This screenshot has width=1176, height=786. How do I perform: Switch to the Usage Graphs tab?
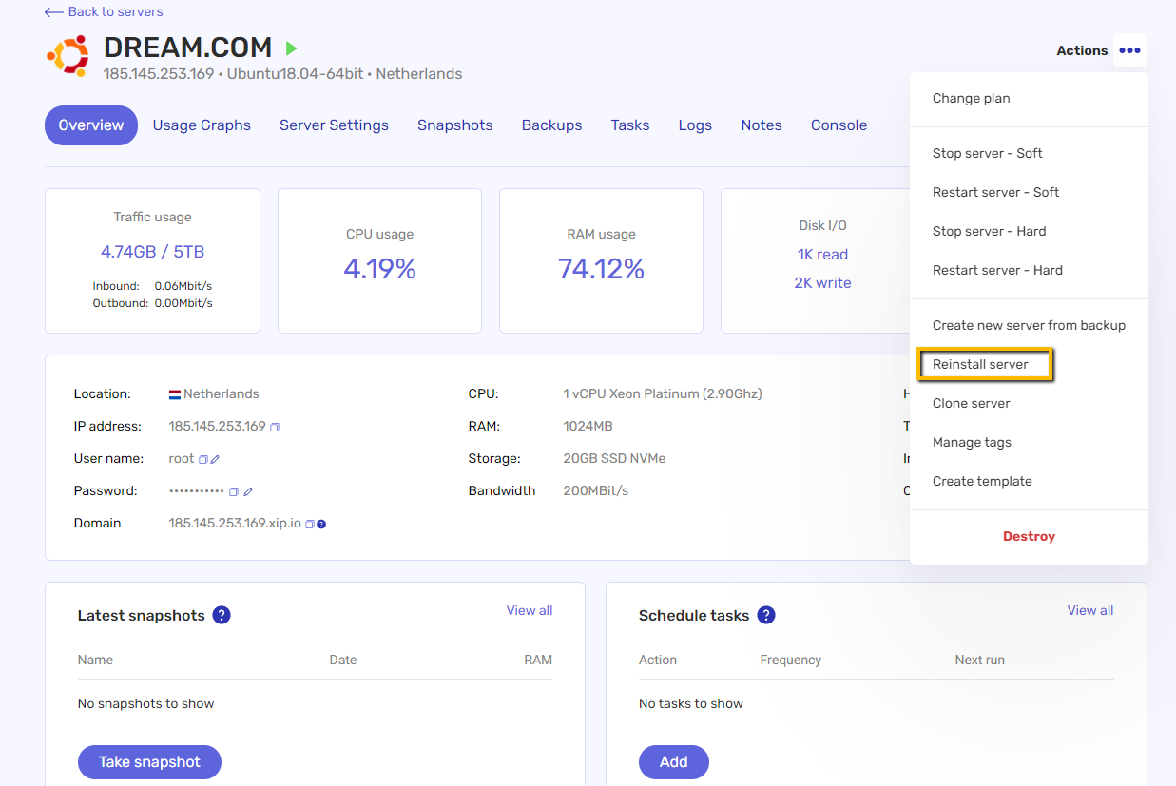click(202, 125)
